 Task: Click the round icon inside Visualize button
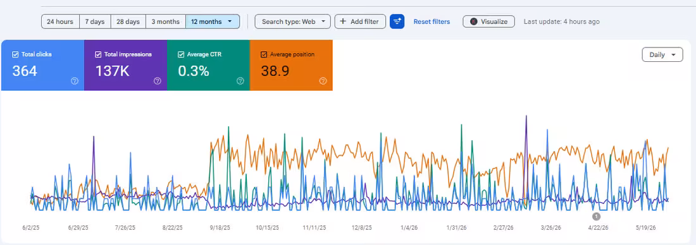474,21
